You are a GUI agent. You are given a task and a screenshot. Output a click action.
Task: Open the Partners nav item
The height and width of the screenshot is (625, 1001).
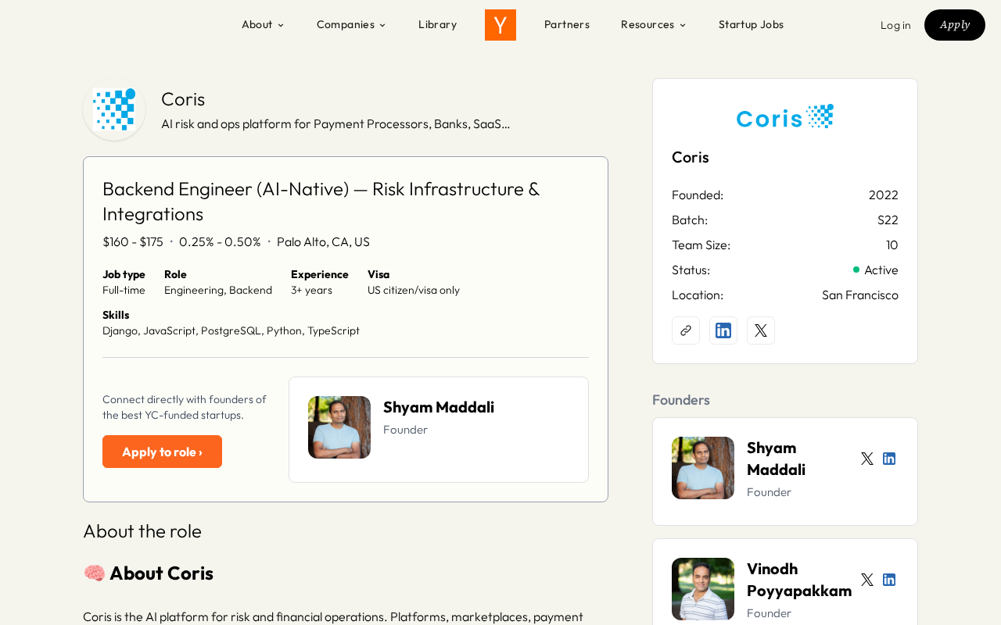coord(567,24)
